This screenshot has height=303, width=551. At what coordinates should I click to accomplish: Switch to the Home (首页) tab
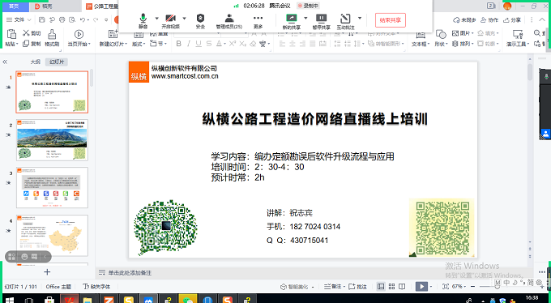coord(14,6)
